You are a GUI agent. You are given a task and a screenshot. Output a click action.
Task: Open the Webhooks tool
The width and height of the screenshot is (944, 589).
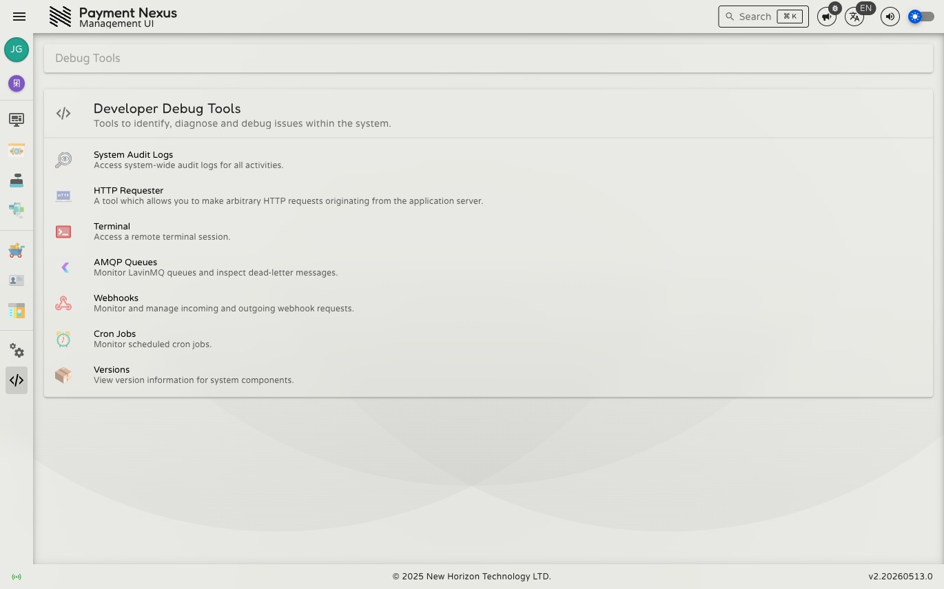(489, 303)
